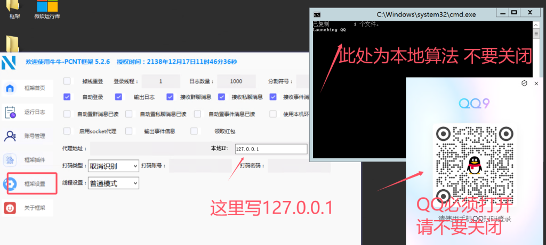Close the cmd.exe window
The width and height of the screenshot is (546, 245).
[531, 13]
